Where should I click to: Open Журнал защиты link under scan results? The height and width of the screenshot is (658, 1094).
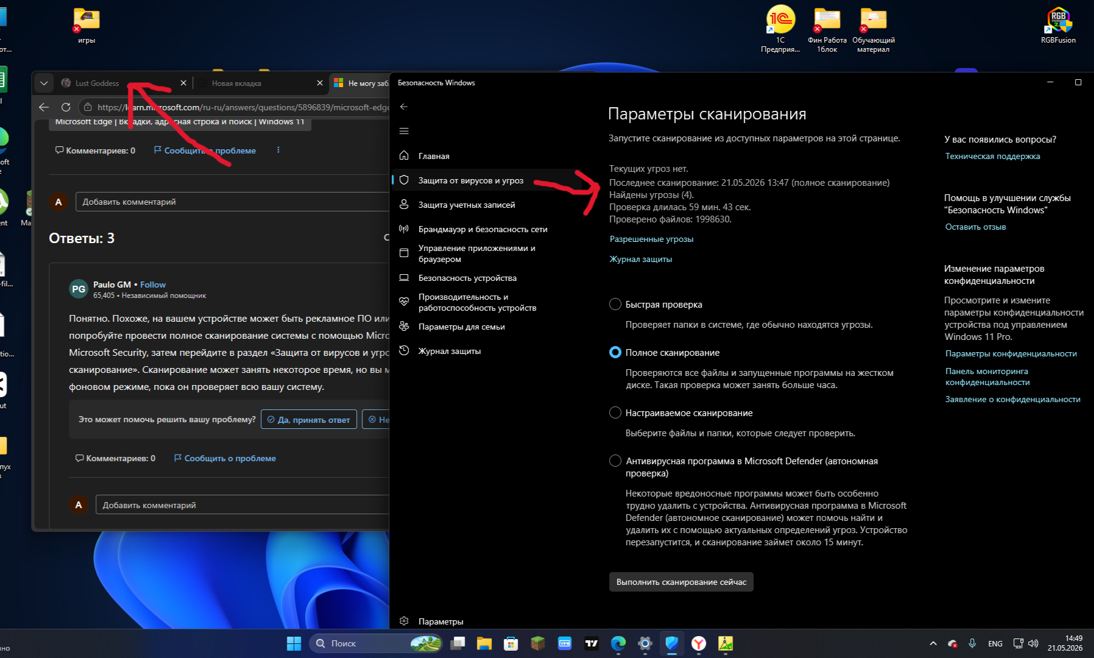tap(641, 259)
